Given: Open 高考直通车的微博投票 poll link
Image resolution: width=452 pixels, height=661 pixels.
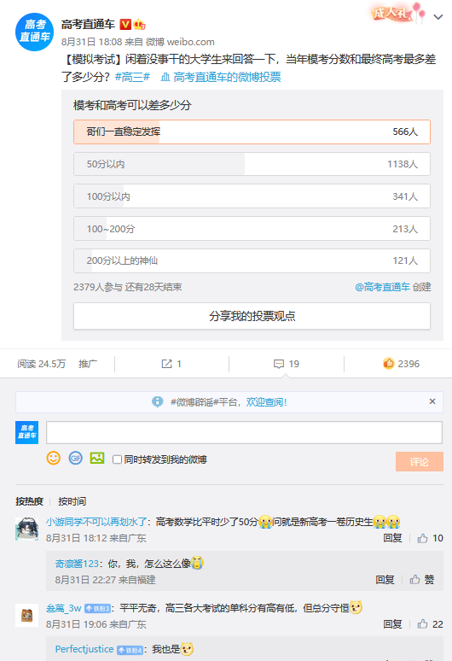Looking at the screenshot, I should (221, 77).
